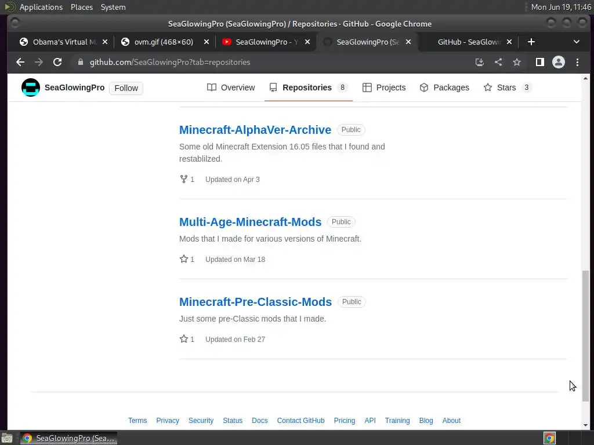
Task: Bookmark this page with the star icon
Action: tap(517, 62)
